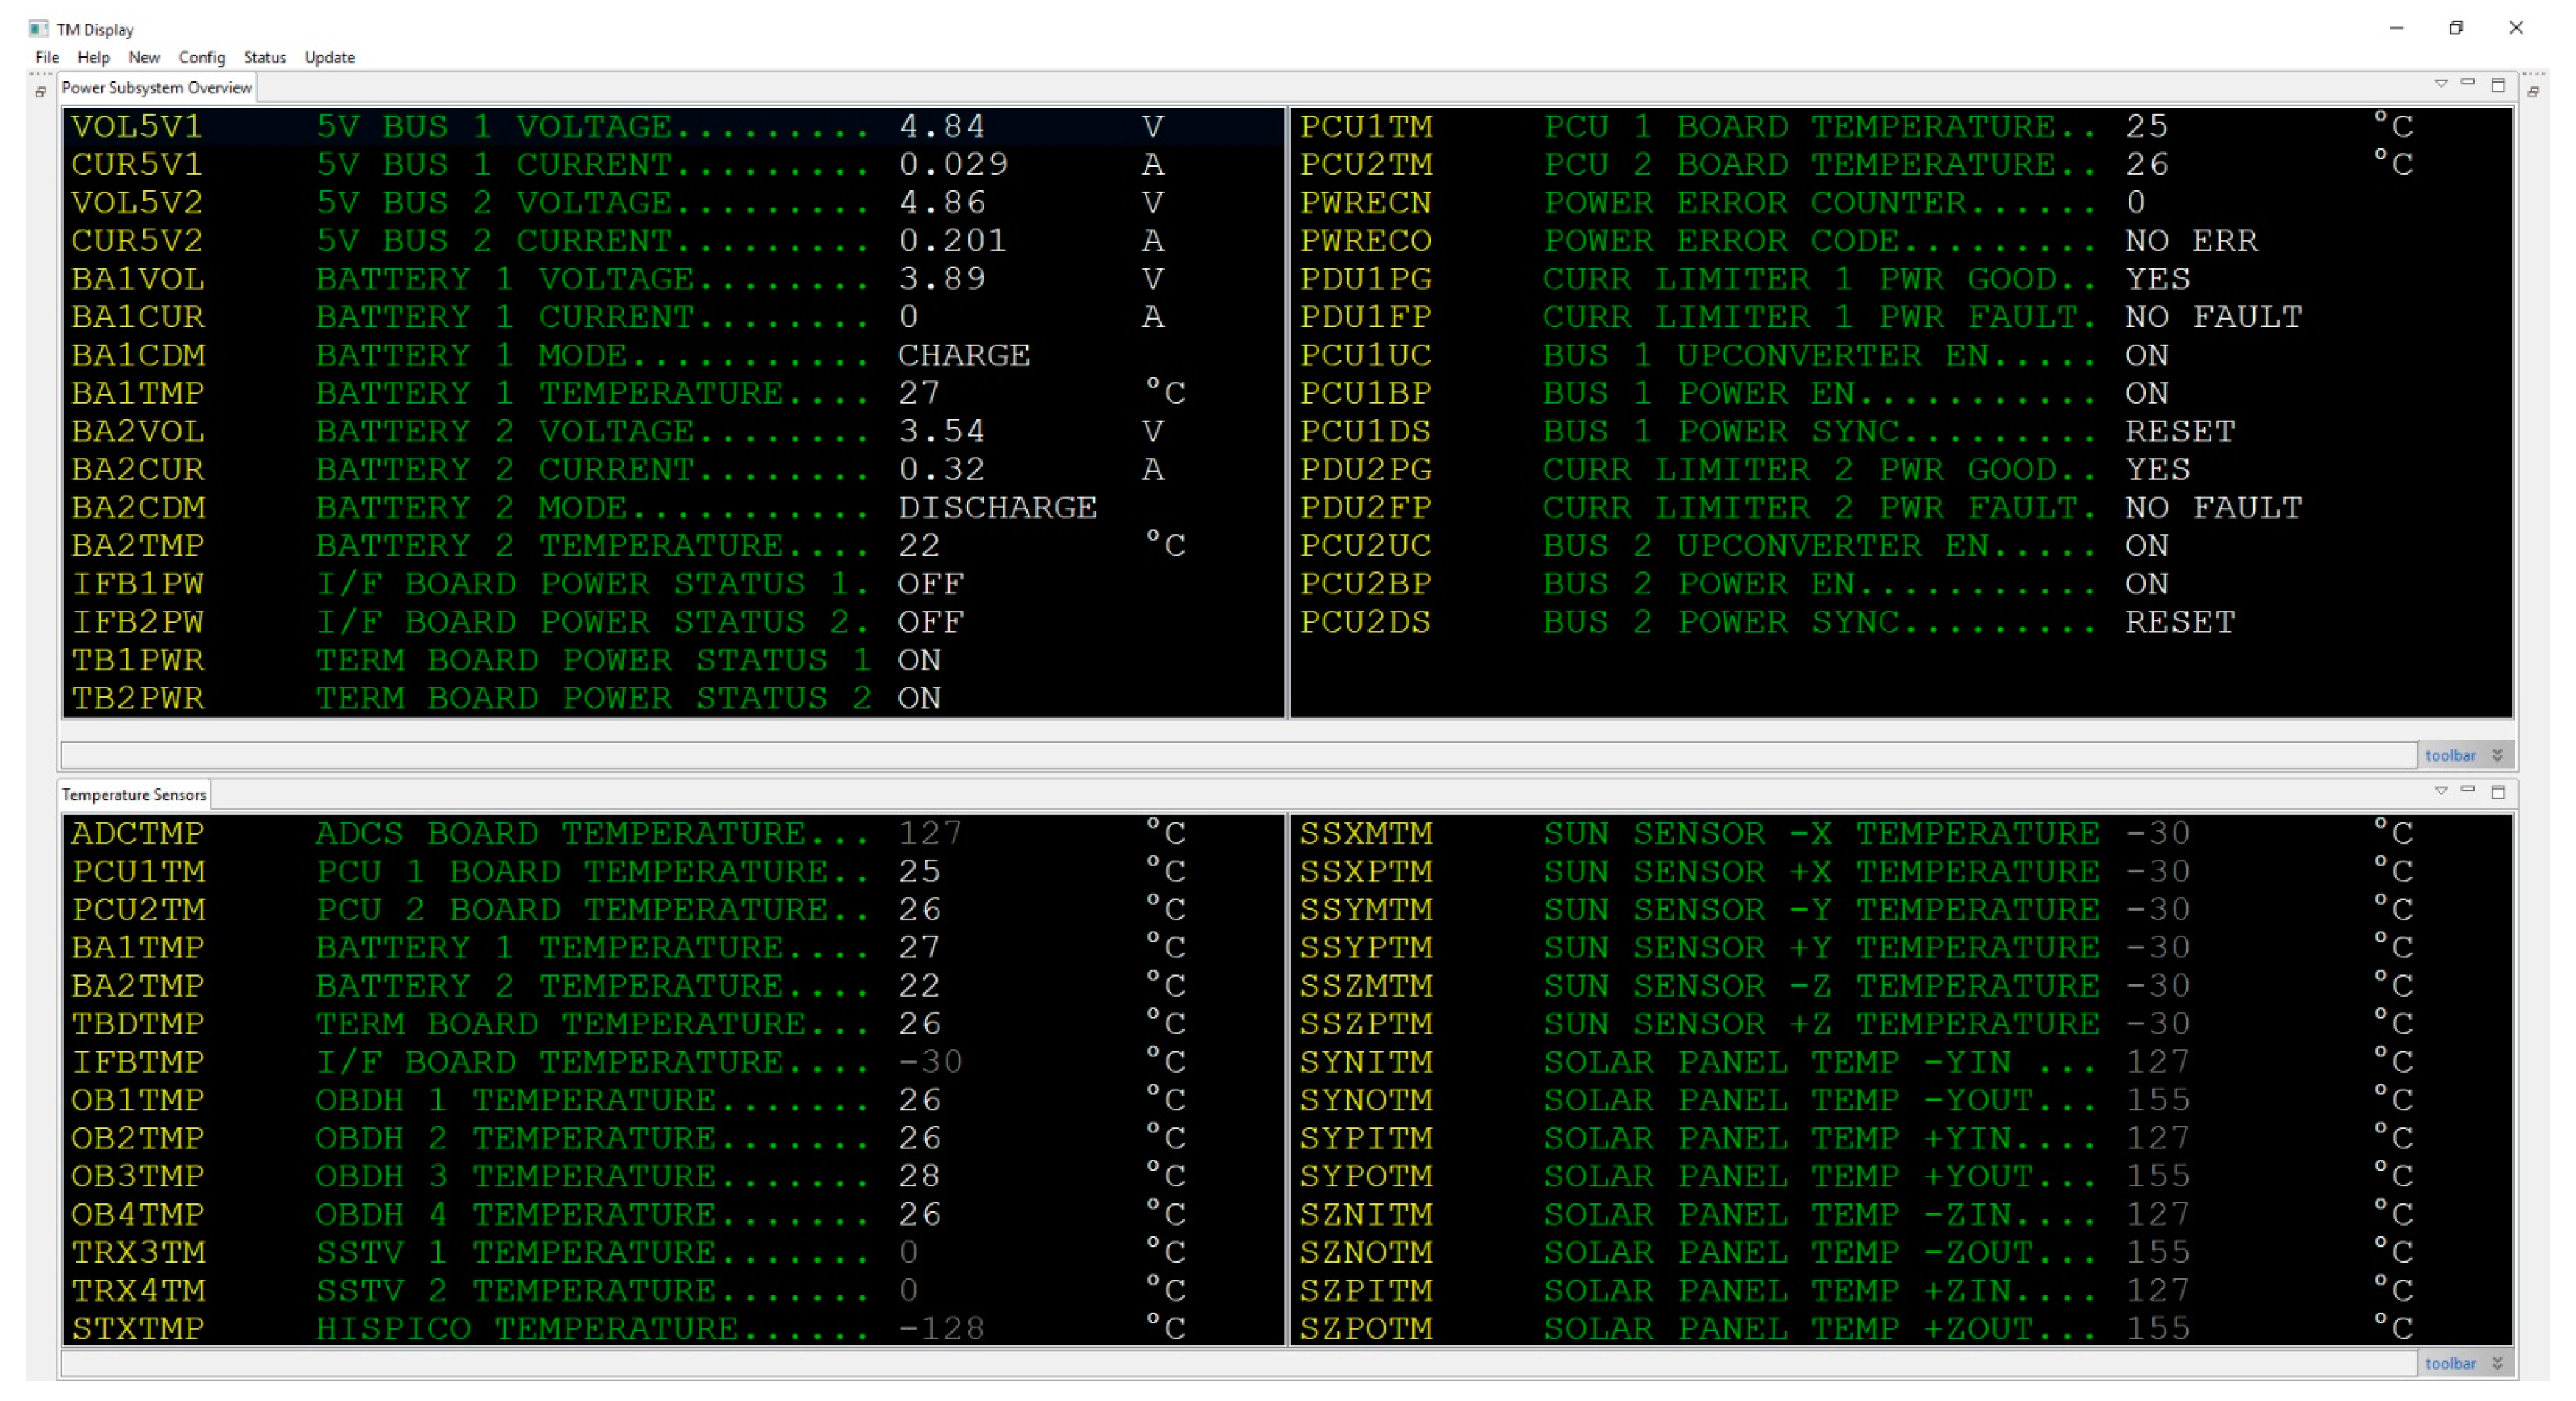Screen dimensions: 2576x1401
Task: Select the Temperature Sensors tab
Action: tap(134, 795)
